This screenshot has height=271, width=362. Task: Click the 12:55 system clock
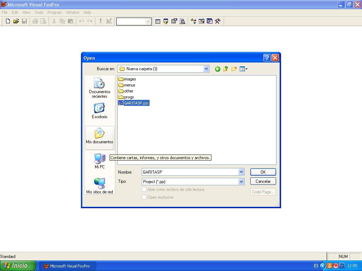352,266
